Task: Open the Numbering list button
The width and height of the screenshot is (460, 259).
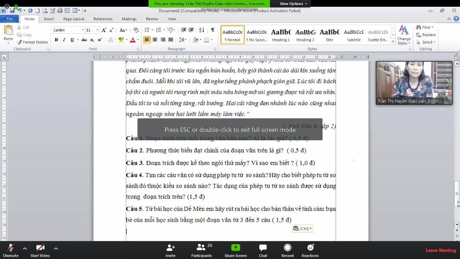Action: point(159,30)
